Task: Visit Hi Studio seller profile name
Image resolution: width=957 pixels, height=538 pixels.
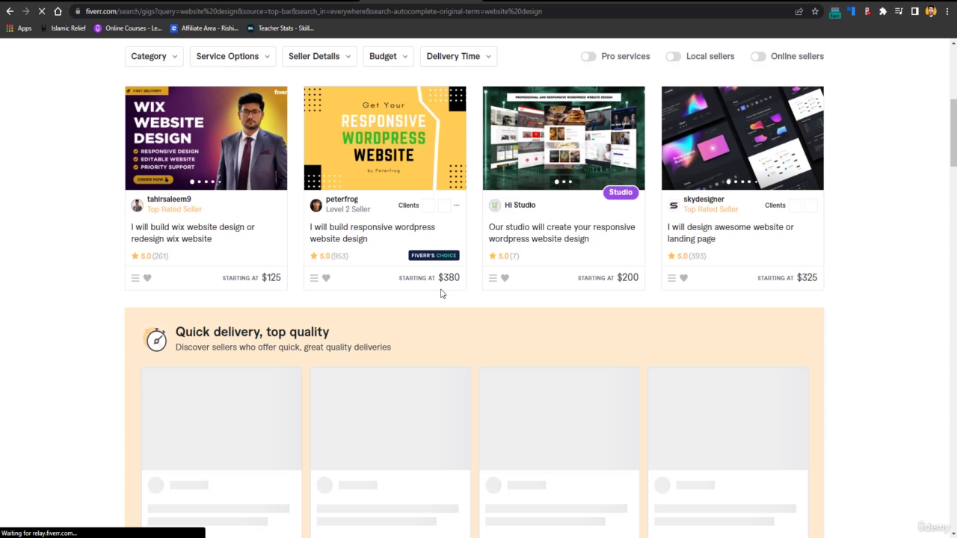Action: pos(520,205)
